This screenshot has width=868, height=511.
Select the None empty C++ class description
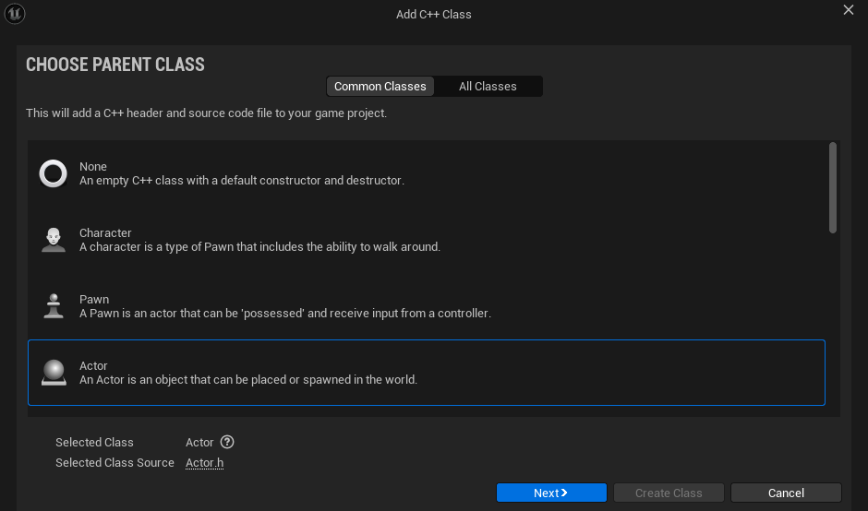(242, 181)
